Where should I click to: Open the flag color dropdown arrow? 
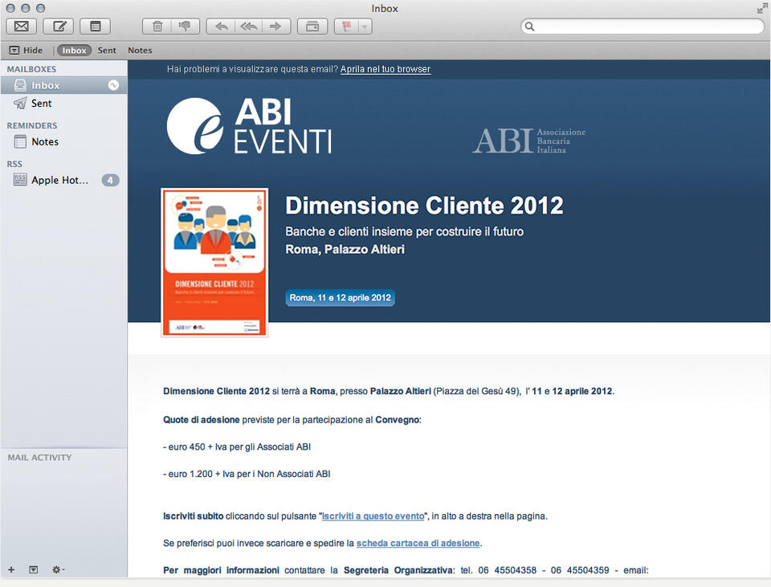365,26
